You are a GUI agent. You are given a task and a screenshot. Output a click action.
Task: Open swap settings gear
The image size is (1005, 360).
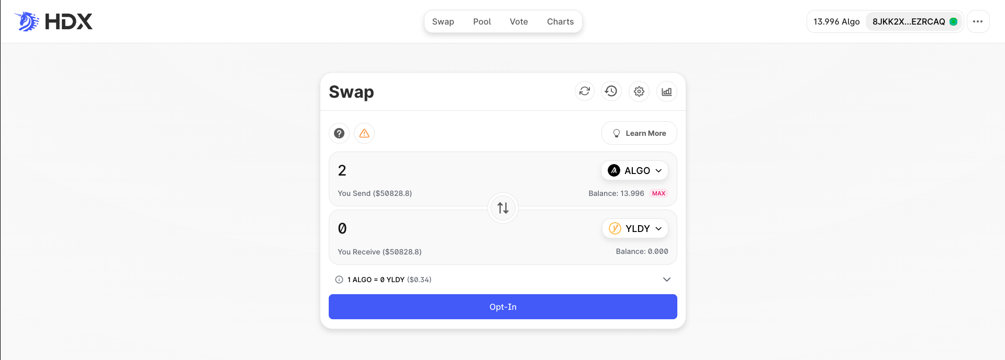pyautogui.click(x=639, y=91)
